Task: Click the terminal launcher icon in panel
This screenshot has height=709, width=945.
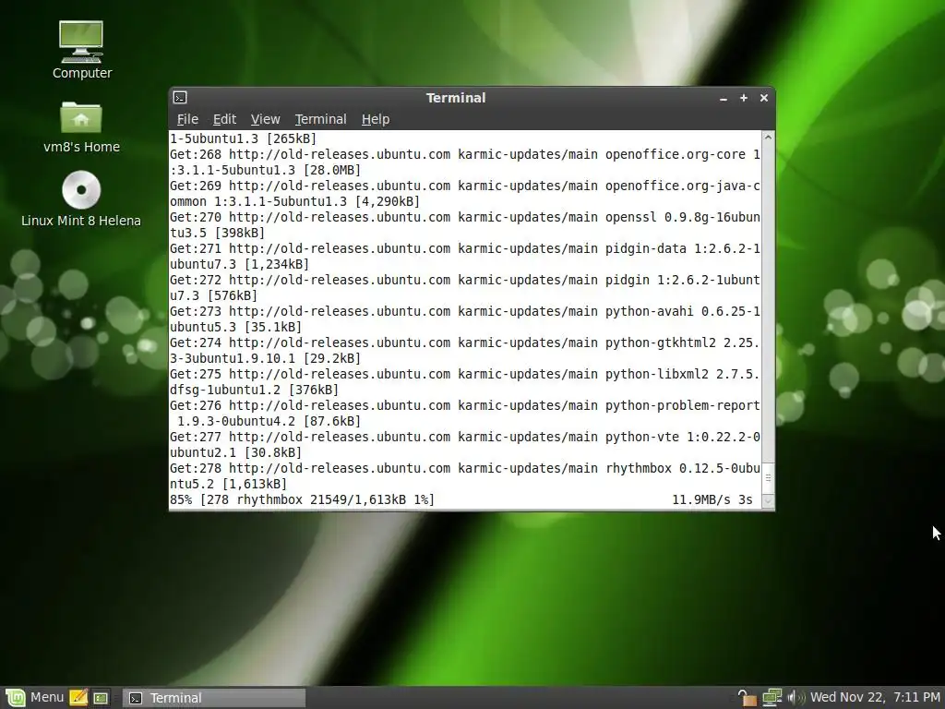Action: point(101,698)
